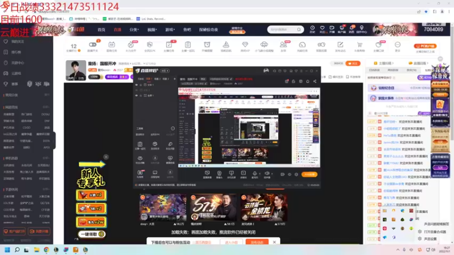
Task: Click 多媒体 media source icon in stream tool
Action: pos(243,173)
